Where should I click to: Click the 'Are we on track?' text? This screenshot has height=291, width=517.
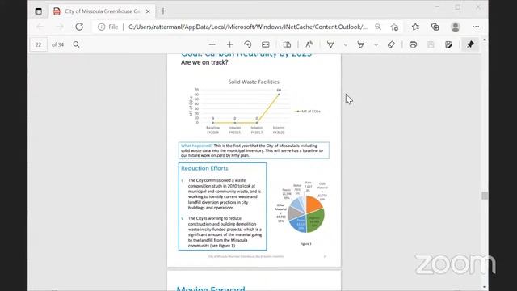pos(204,62)
